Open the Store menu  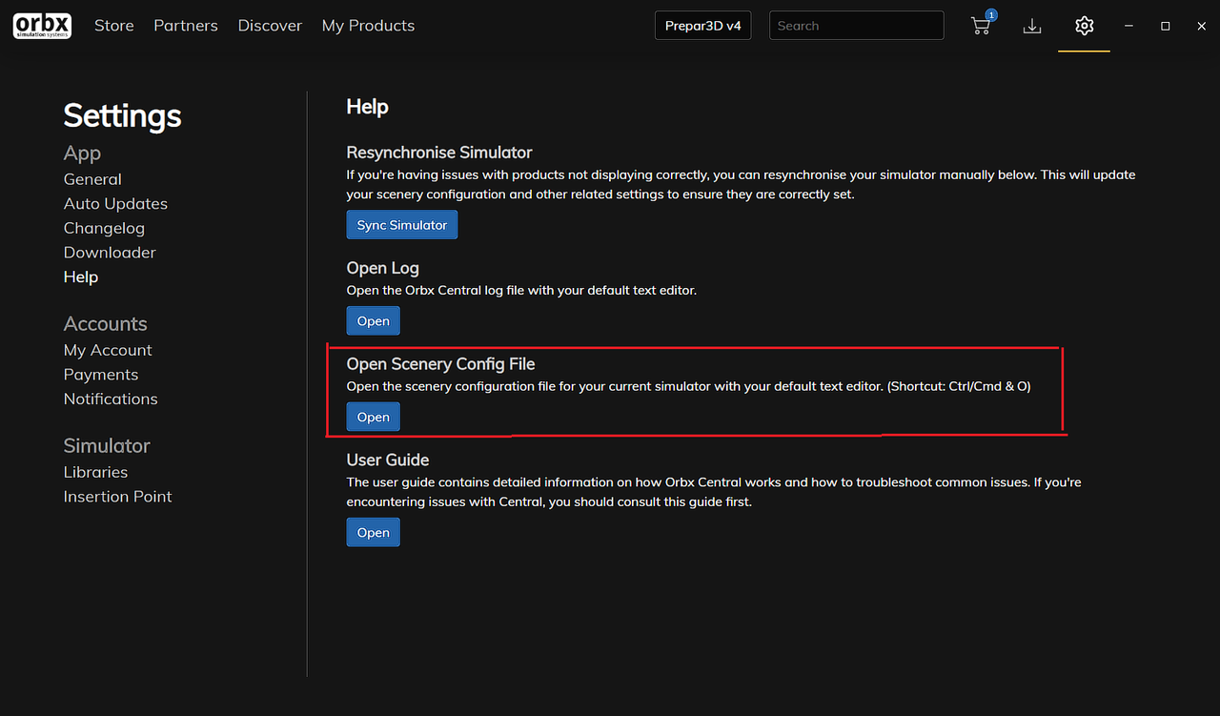[x=114, y=26]
